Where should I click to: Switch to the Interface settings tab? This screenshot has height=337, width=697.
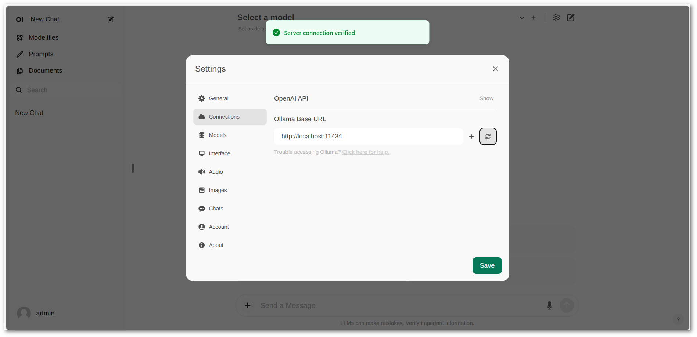coord(219,153)
